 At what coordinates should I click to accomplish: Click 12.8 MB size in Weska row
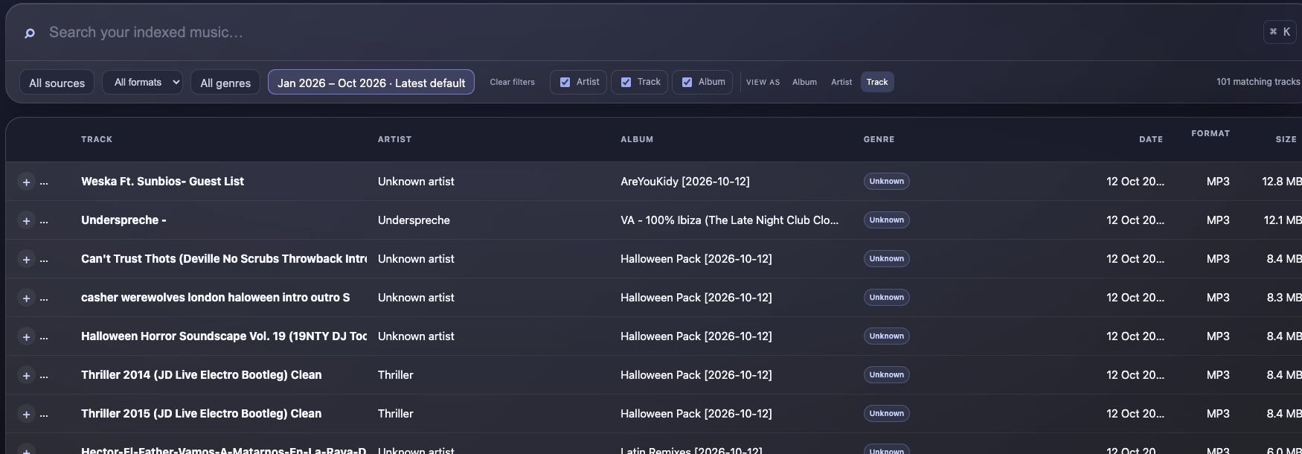pyautogui.click(x=1281, y=181)
